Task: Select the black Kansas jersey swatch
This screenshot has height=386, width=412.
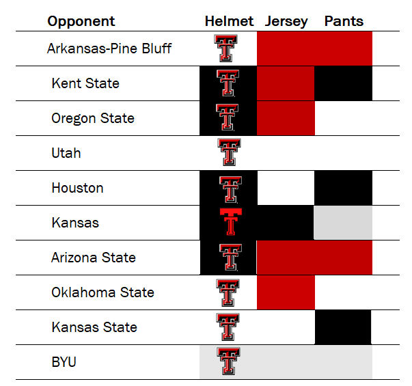Action: click(286, 223)
